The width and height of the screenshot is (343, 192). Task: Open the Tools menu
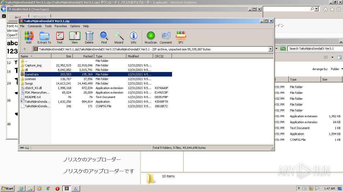tap(48, 26)
